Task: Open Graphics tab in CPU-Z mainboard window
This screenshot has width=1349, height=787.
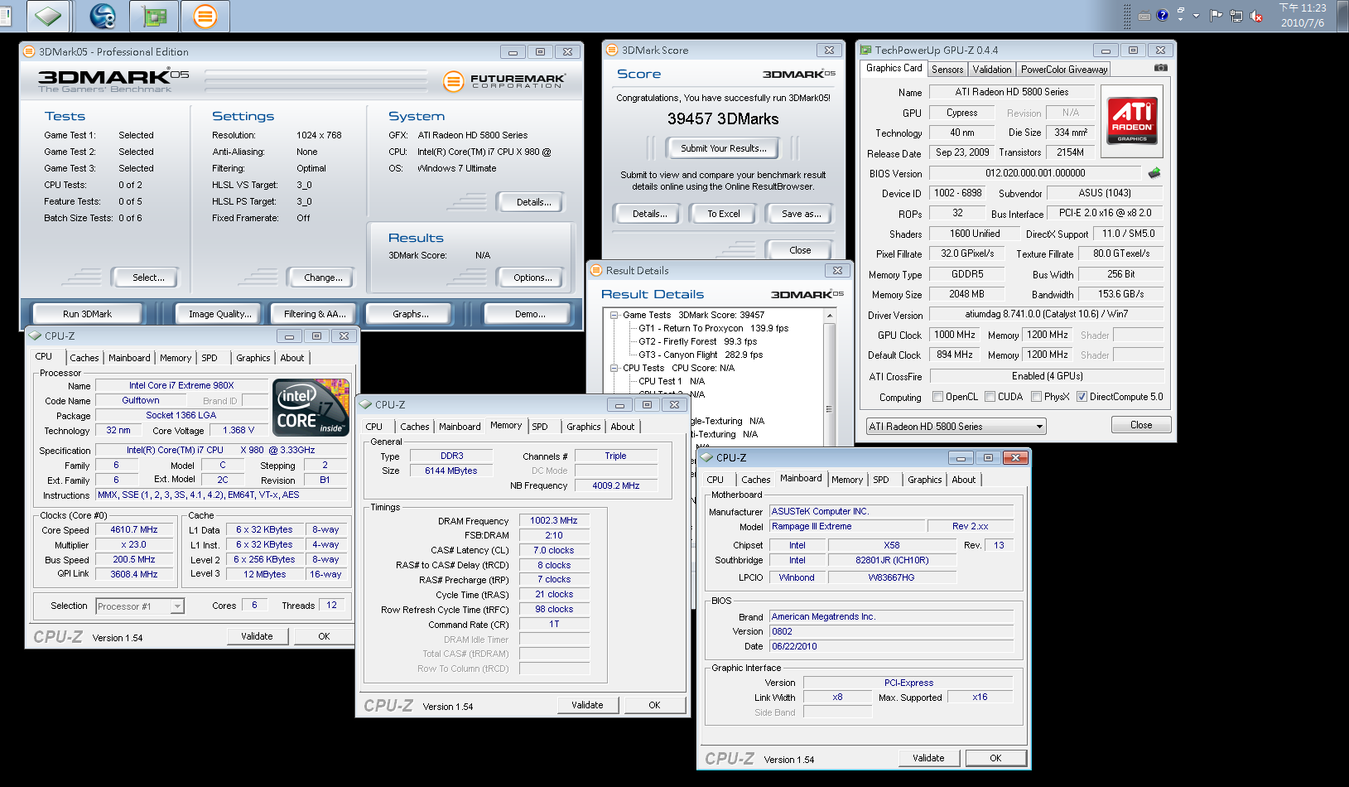Action: point(924,480)
